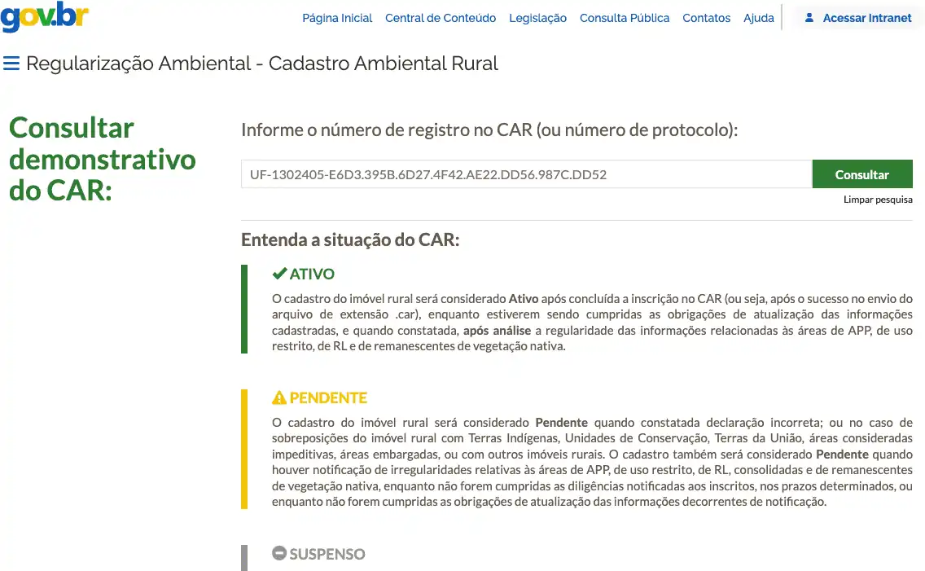Click the user icon in Acessar Intranet
Screen dimensions: 925x571
[x=809, y=18]
